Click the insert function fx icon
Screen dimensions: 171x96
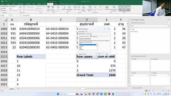pos(20,15)
